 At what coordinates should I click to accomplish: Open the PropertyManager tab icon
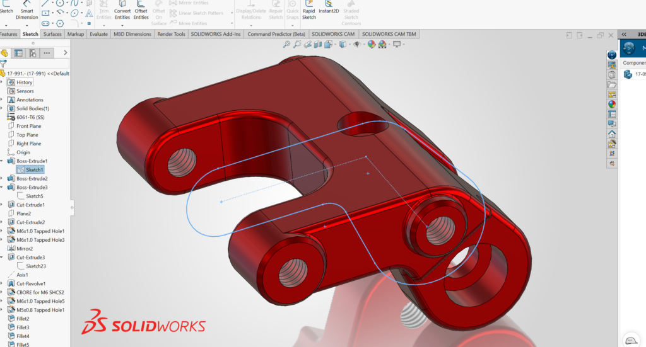18,53
